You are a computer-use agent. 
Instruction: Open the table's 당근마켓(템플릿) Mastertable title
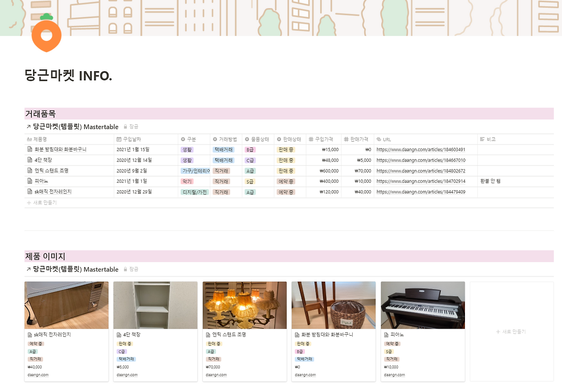click(76, 127)
